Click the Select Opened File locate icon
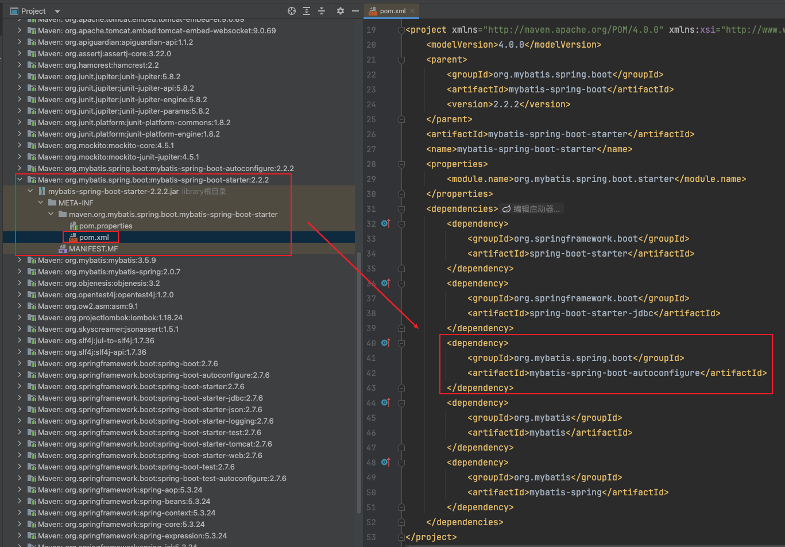This screenshot has width=785, height=547. click(292, 11)
